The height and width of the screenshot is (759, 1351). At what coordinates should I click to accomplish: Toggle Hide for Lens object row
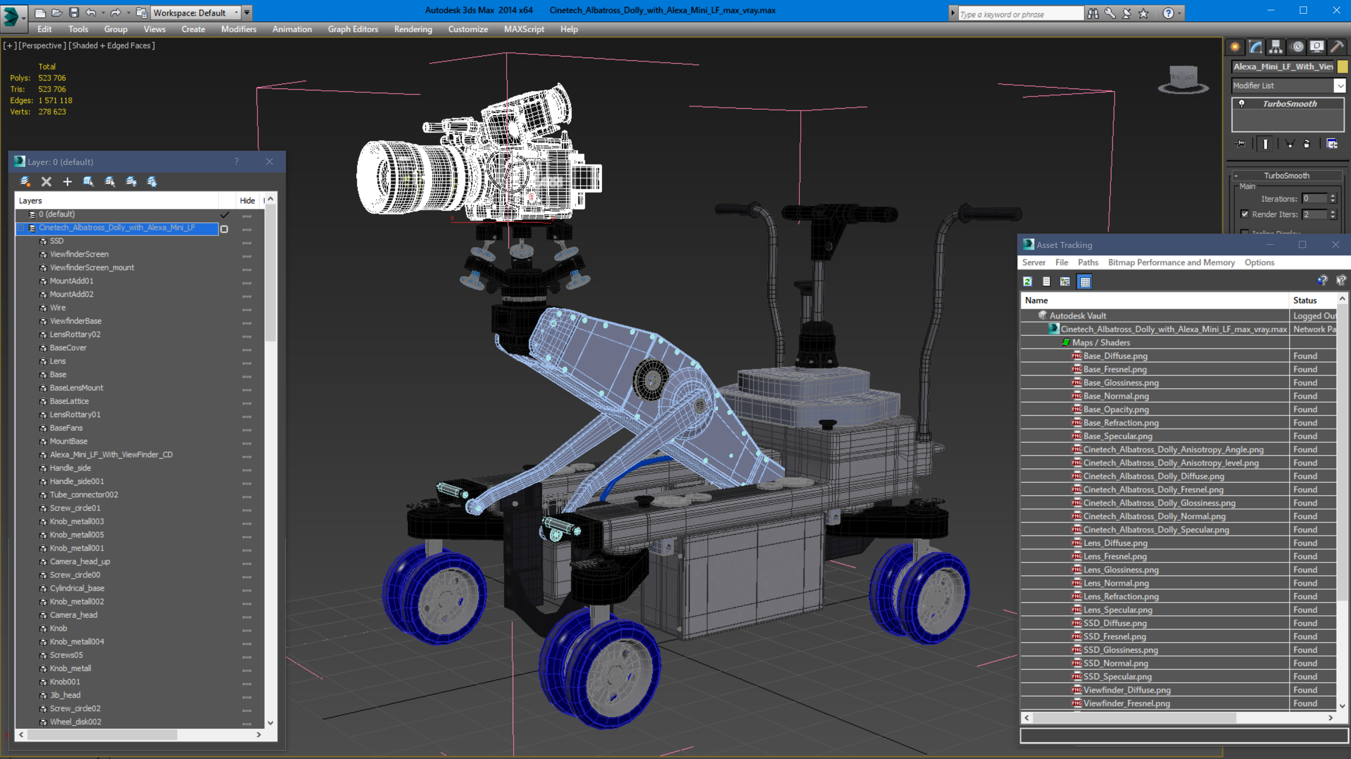(247, 363)
